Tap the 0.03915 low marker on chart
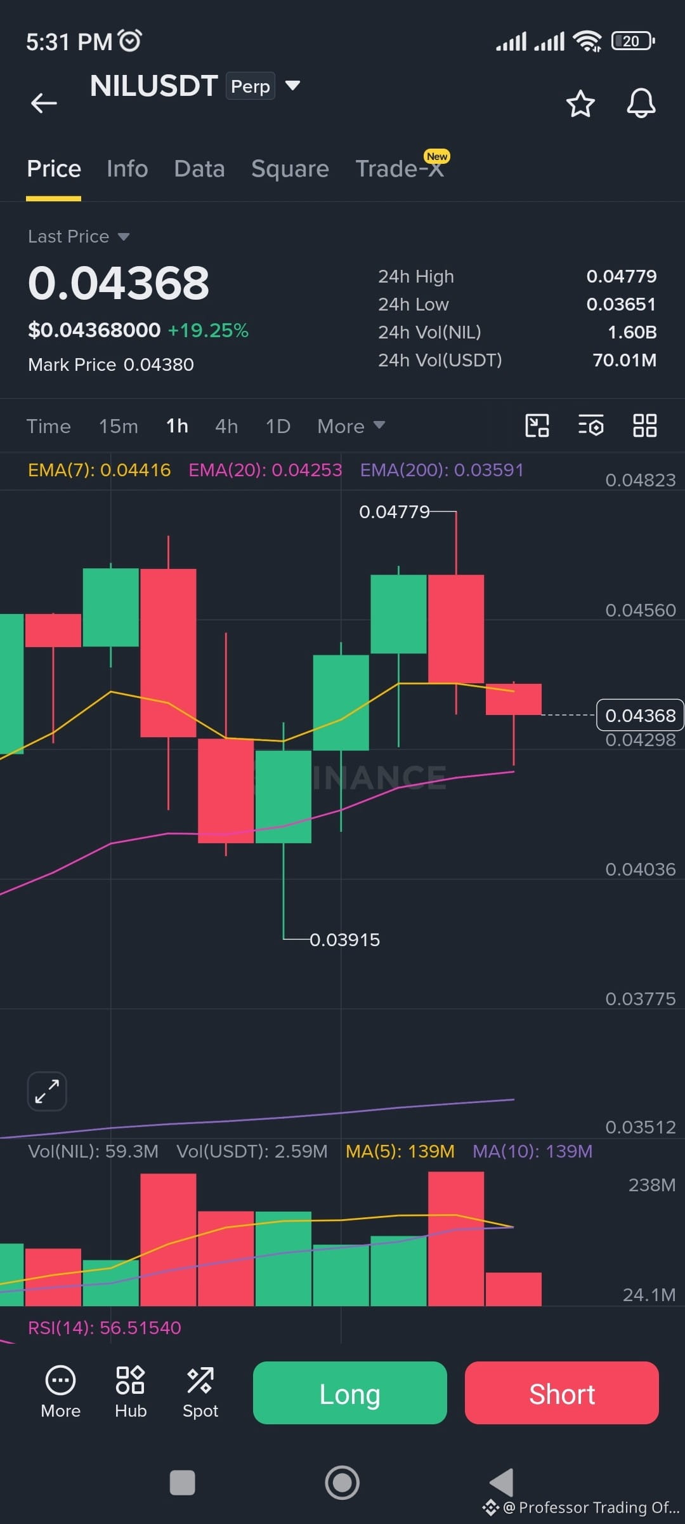Image resolution: width=685 pixels, height=1524 pixels. click(344, 940)
